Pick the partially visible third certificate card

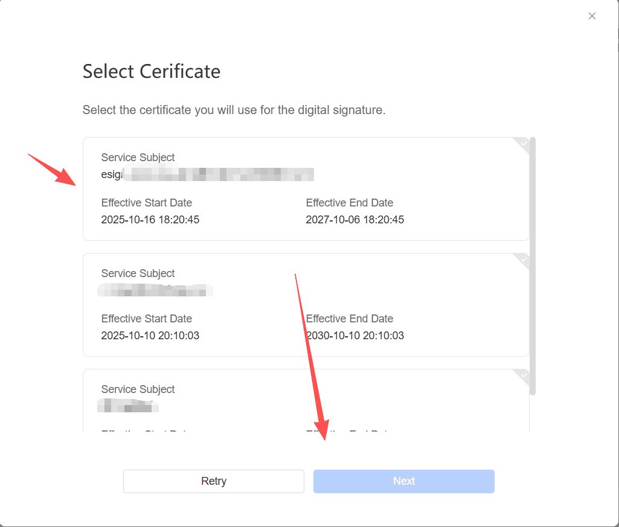tap(306, 401)
